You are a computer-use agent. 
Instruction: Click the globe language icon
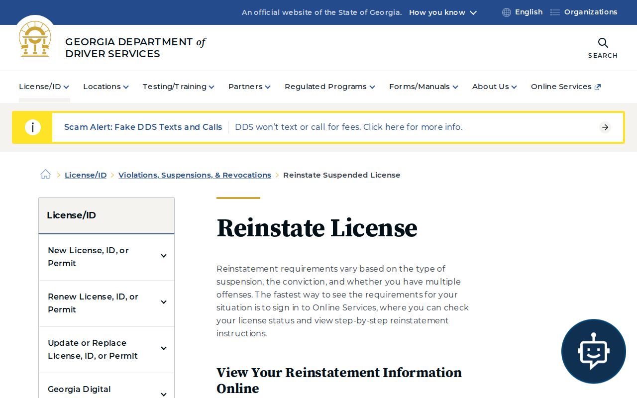click(x=507, y=12)
